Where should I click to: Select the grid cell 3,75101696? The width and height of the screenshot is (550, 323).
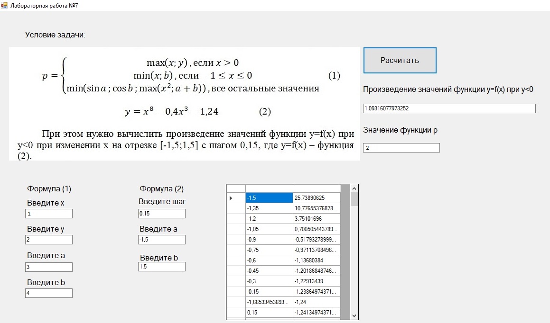pyautogui.click(x=317, y=219)
